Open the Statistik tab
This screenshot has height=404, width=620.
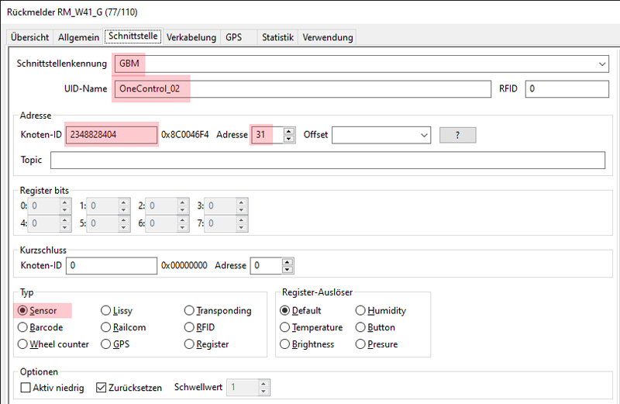(277, 37)
